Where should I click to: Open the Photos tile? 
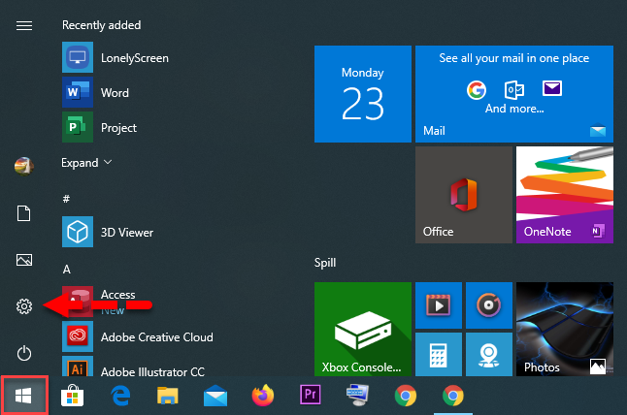pyautogui.click(x=564, y=330)
